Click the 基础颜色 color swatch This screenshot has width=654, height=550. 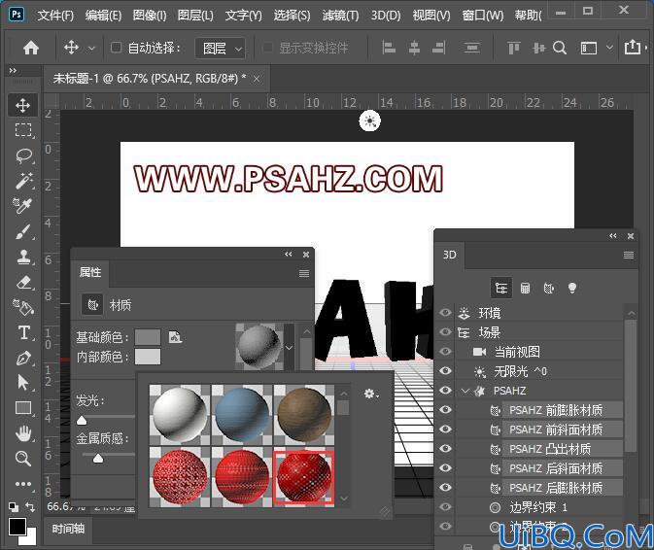click(148, 337)
